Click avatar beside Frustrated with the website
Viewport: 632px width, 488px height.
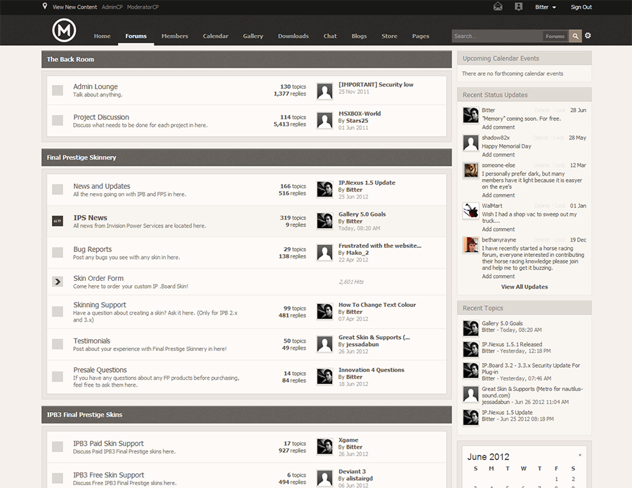pos(324,252)
